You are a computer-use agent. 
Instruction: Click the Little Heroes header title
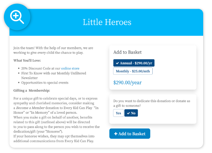(x=107, y=22)
